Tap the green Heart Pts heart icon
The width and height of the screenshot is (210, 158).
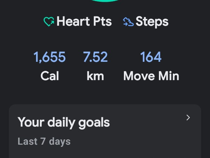(x=49, y=22)
